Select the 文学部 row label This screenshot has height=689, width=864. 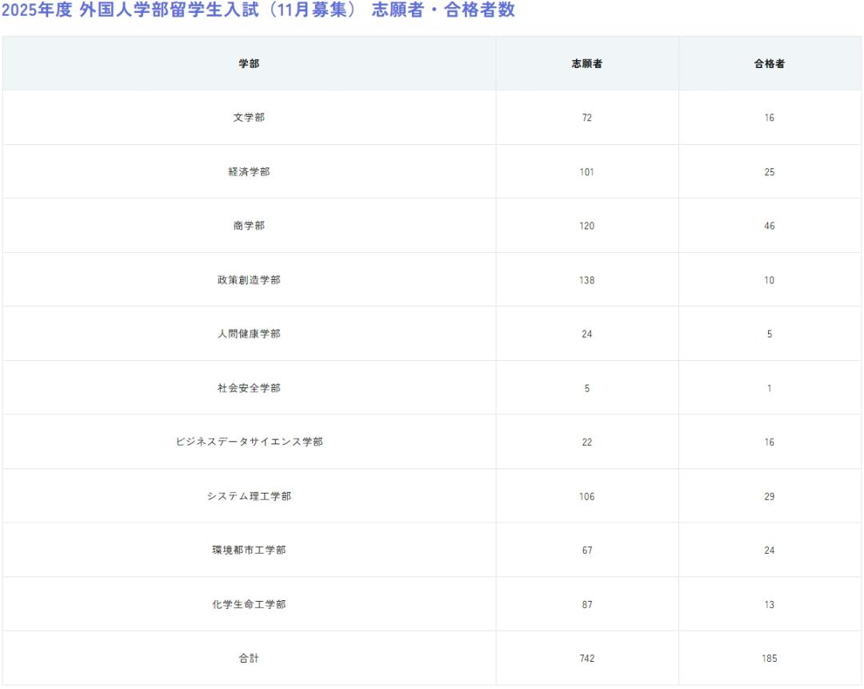pos(249,118)
